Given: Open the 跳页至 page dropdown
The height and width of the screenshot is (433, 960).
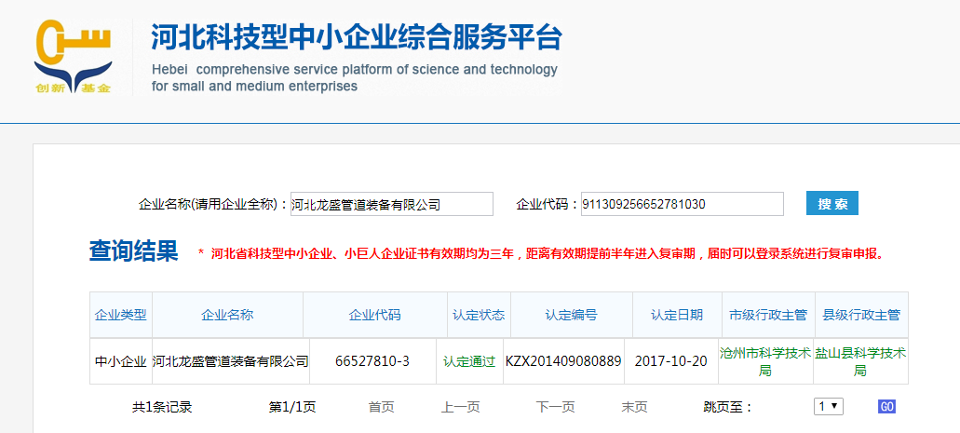Looking at the screenshot, I should [x=829, y=406].
